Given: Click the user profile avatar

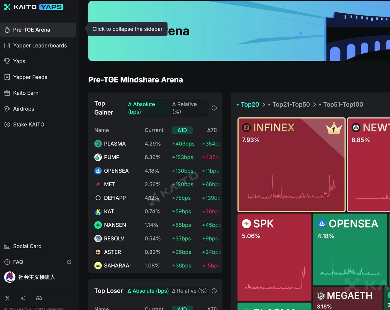Looking at the screenshot, I should coord(10,277).
